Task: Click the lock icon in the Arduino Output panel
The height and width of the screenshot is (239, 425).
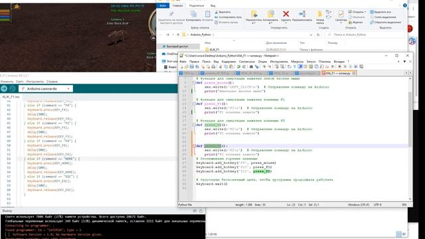Action: pyautogui.click(x=201, y=211)
